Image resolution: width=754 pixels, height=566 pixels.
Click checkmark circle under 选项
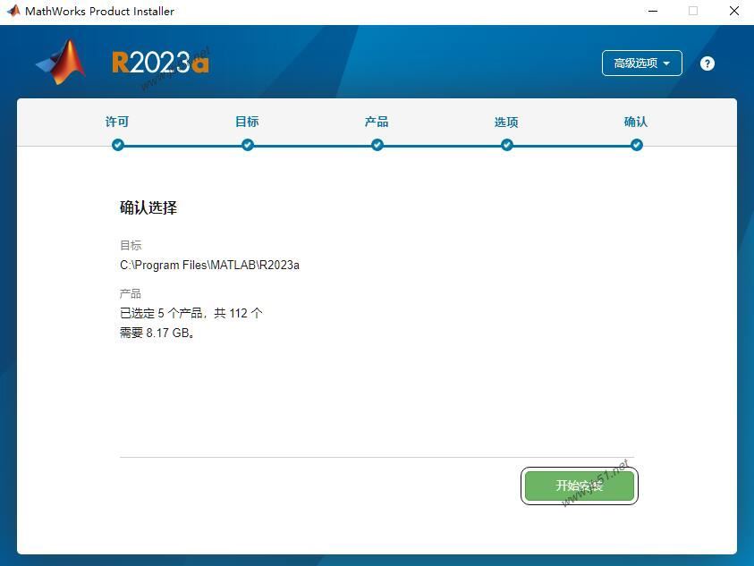click(x=507, y=145)
